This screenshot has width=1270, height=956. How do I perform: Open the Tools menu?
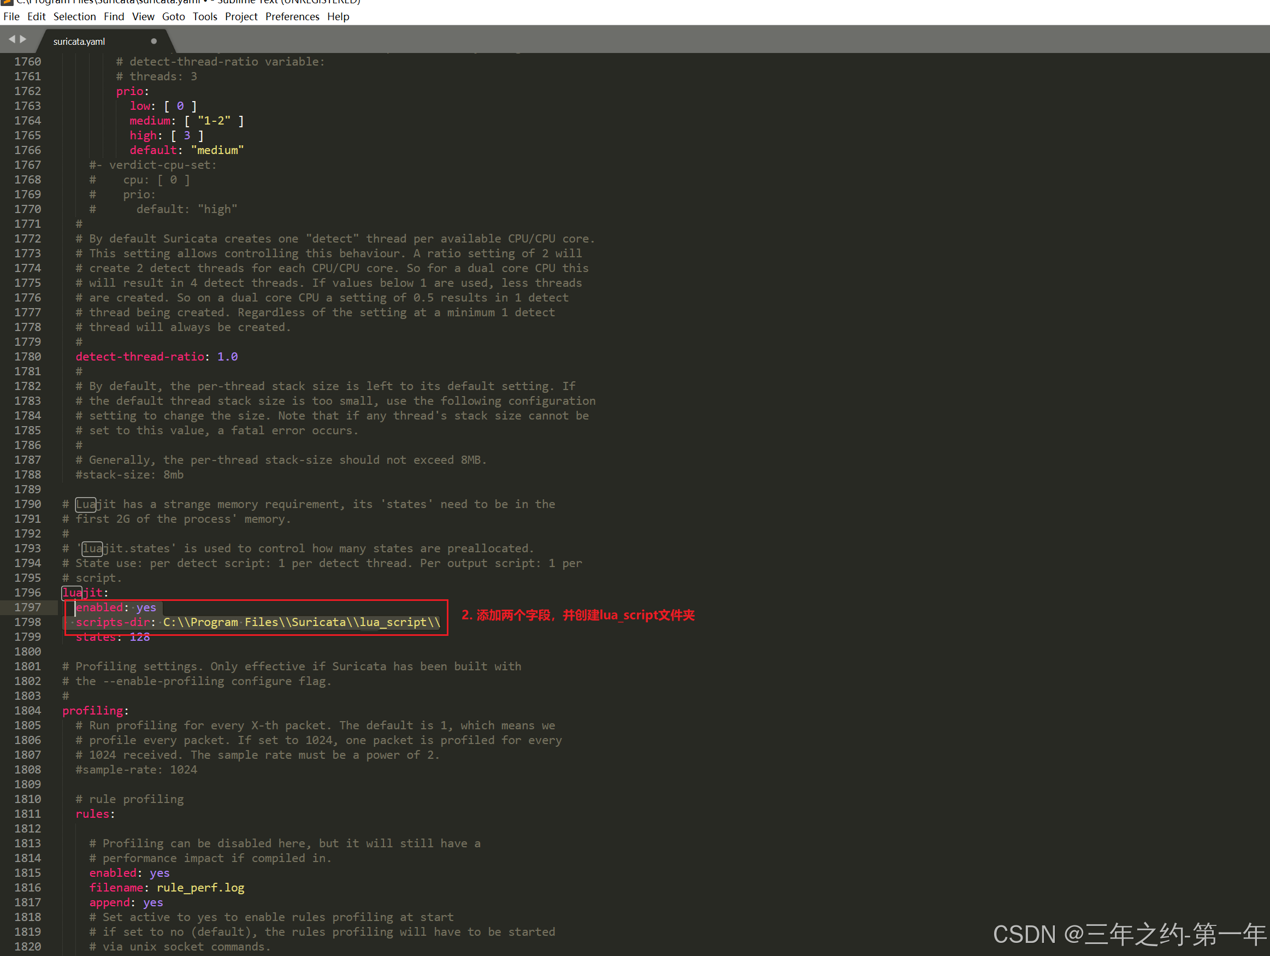(x=205, y=16)
